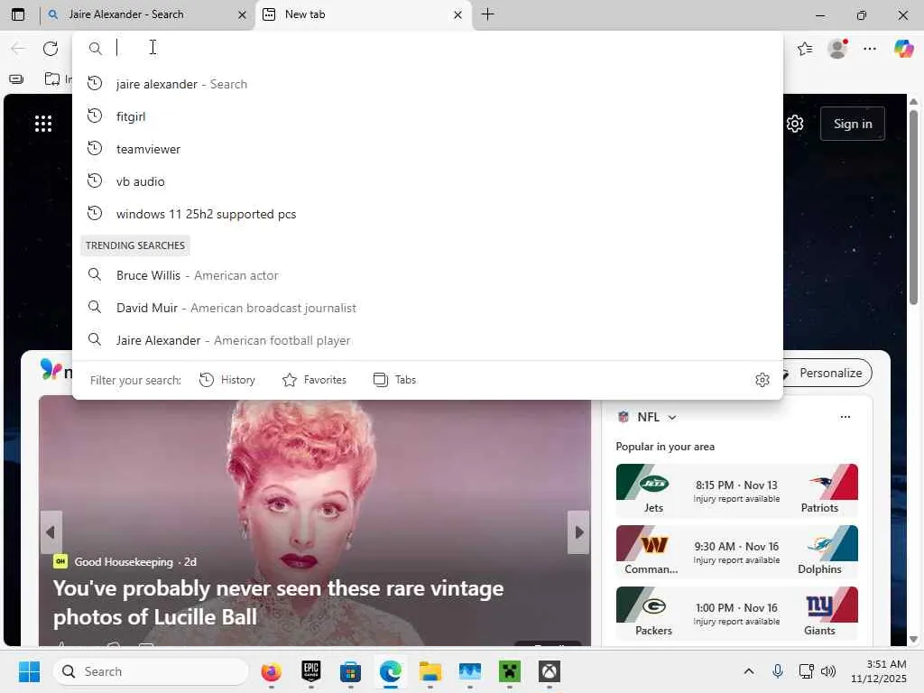Image resolution: width=924 pixels, height=693 pixels.
Task: Open Packers vs Giants game card
Action: [x=736, y=613]
